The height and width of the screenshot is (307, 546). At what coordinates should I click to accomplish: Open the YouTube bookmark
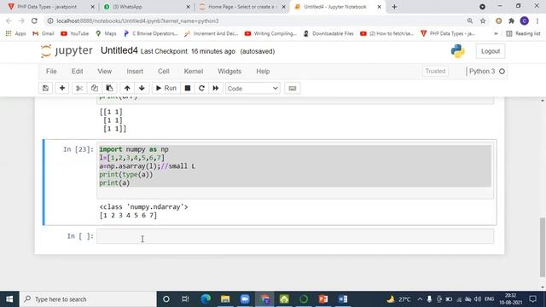pos(74,33)
